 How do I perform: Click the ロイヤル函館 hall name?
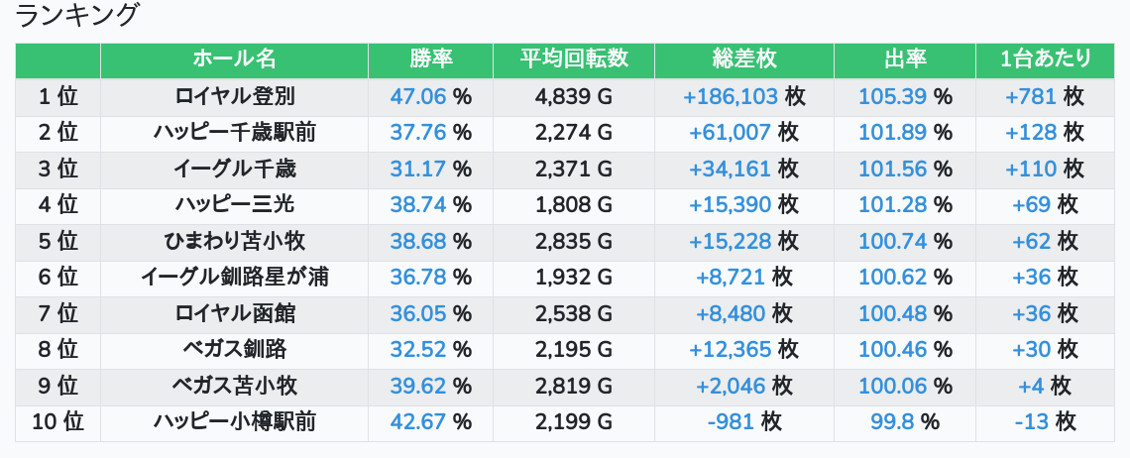pyautogui.click(x=234, y=313)
